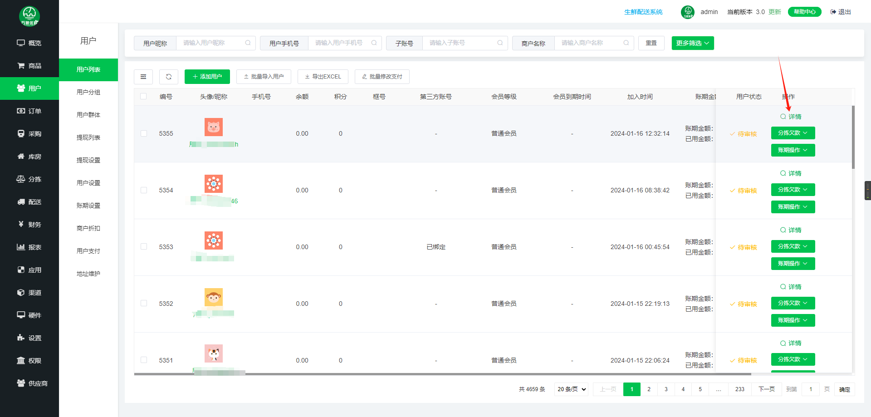Click the 添加用户 button

[207, 76]
